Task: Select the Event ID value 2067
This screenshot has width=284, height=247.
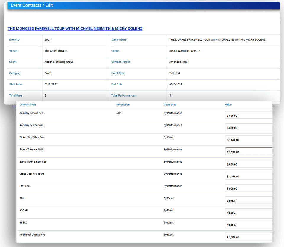Action: [x=48, y=39]
